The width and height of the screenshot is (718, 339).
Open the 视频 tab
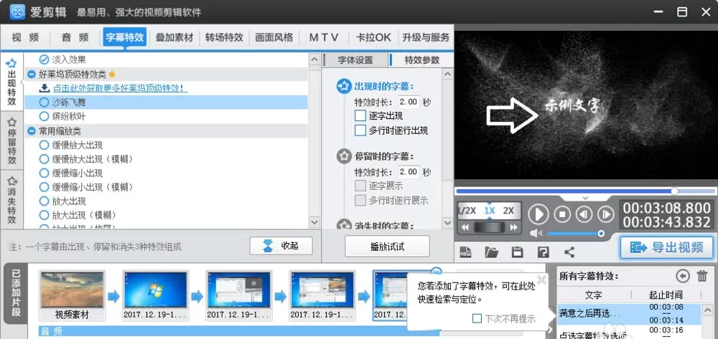pyautogui.click(x=25, y=37)
